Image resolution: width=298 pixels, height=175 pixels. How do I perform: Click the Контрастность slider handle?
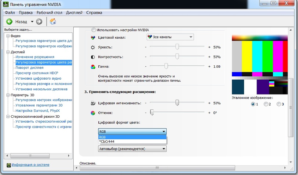coord(177,56)
